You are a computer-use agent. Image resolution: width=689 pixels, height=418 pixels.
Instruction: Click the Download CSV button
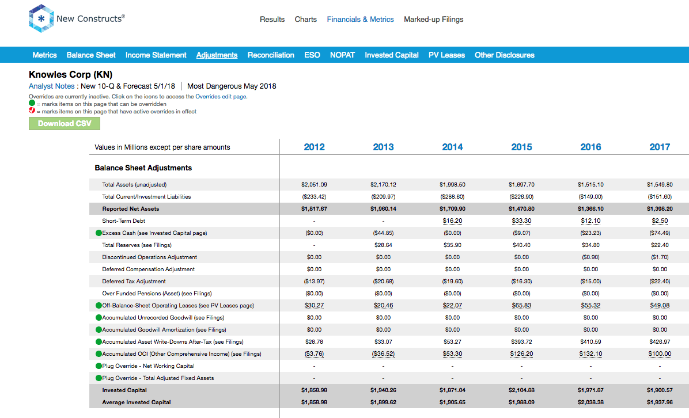click(65, 123)
